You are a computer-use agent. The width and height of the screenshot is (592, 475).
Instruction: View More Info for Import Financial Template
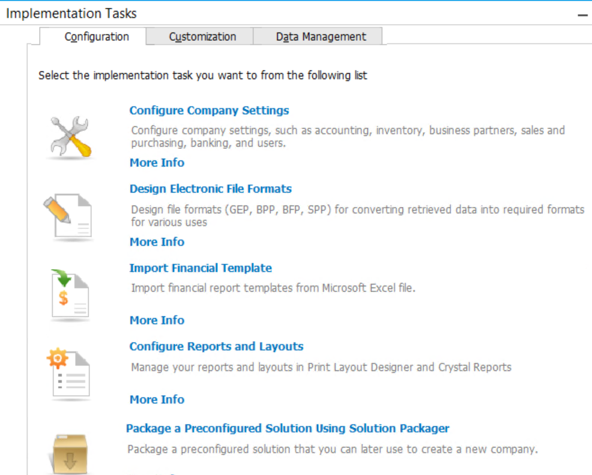coord(157,321)
